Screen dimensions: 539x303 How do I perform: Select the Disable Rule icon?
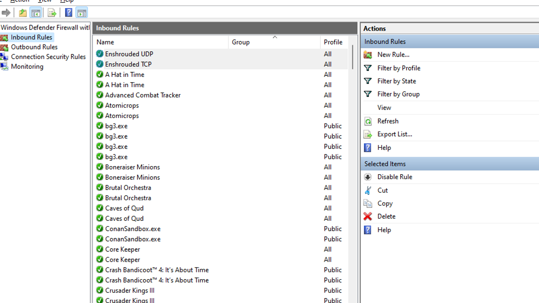pos(368,176)
